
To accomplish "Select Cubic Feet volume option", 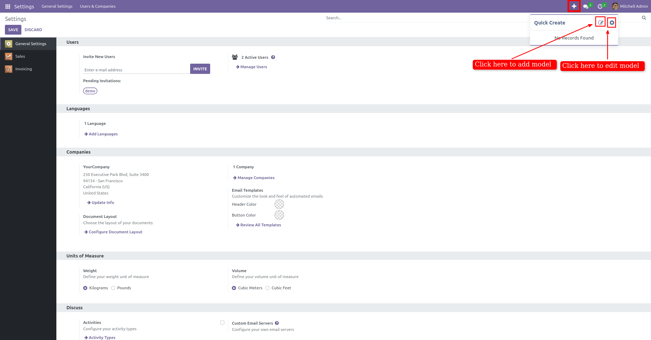I will 268,288.
